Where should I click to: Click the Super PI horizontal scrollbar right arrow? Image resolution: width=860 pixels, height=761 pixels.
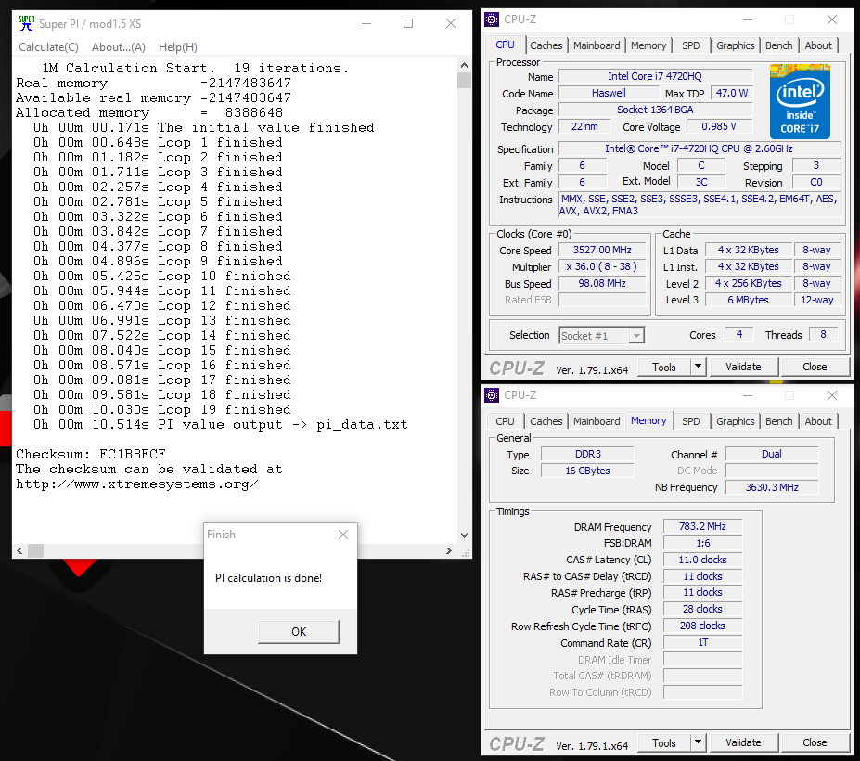(x=449, y=550)
